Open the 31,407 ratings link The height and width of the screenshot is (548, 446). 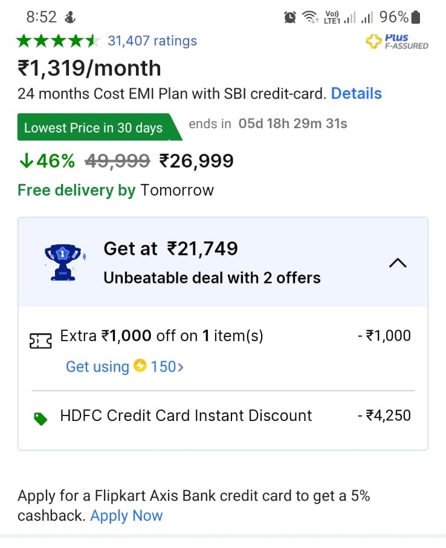[x=152, y=41]
